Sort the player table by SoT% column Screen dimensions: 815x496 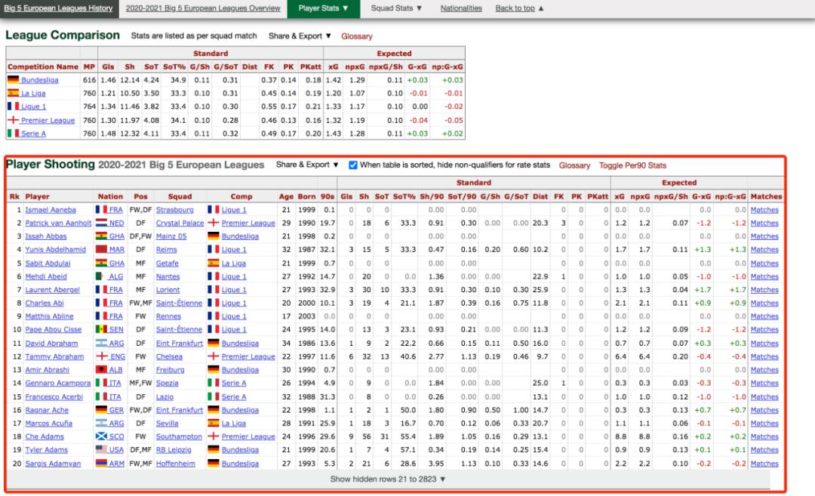tap(404, 196)
